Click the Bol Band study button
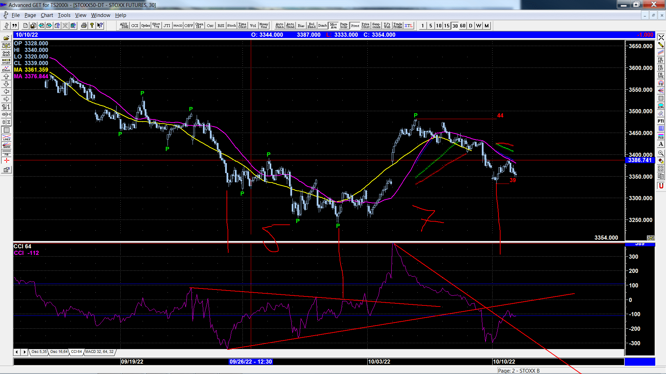 point(312,26)
